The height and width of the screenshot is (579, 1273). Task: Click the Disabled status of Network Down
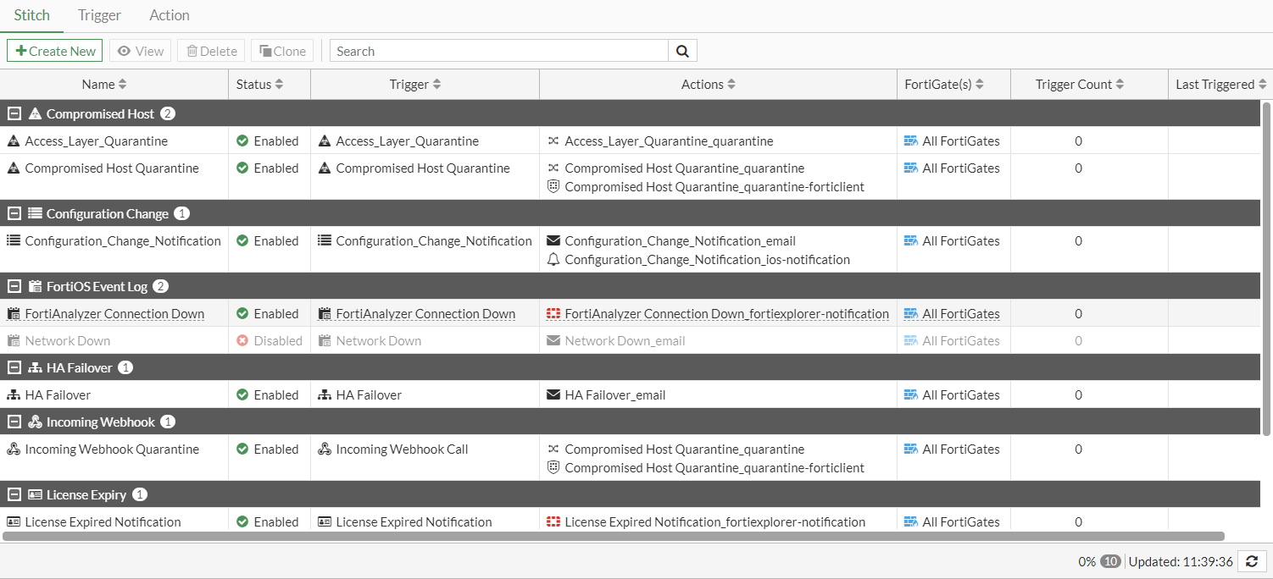click(x=269, y=341)
